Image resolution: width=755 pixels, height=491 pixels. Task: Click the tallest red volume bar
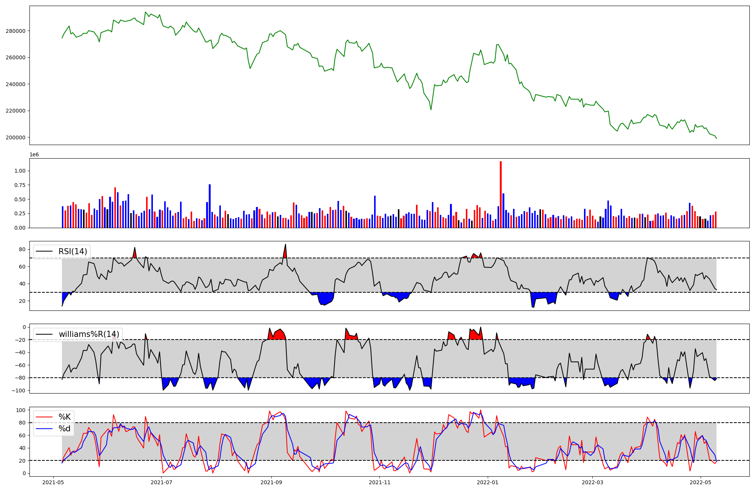(x=501, y=195)
